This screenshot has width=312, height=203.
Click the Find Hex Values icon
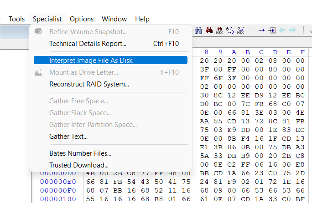(219, 30)
